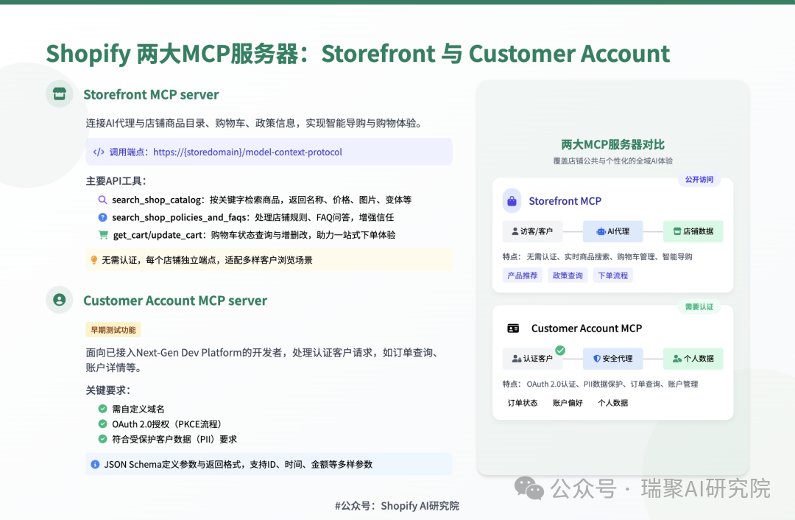This screenshot has height=520, width=795.
Task: Select the 产品推荐 tag
Action: (x=523, y=275)
